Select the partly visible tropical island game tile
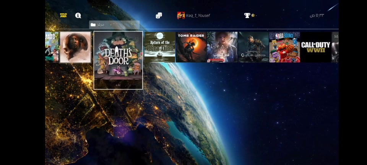This screenshot has width=367, height=165. 52,47
